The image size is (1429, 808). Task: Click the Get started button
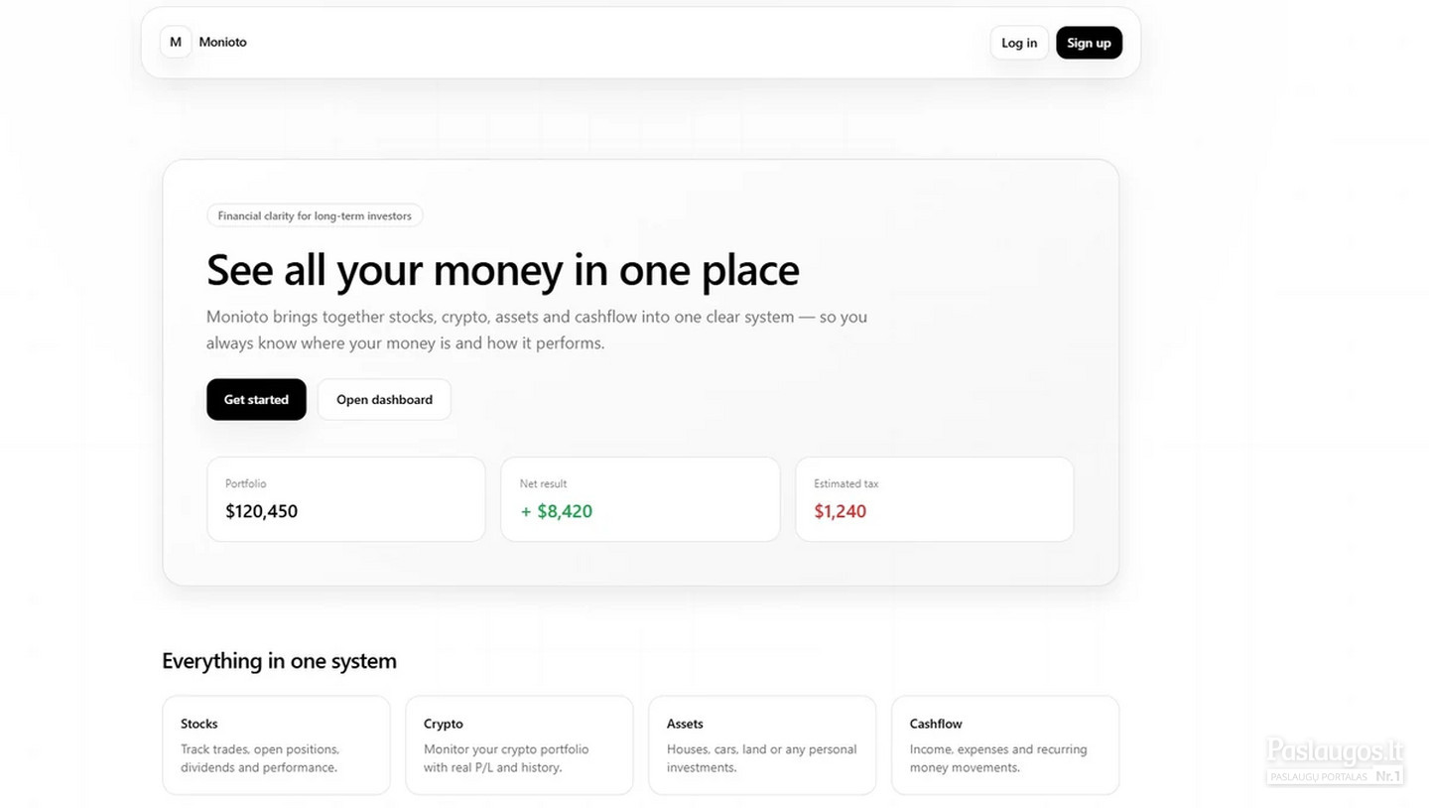pos(256,399)
